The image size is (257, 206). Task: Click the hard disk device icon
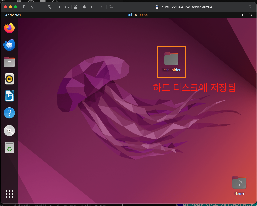pos(67,7)
